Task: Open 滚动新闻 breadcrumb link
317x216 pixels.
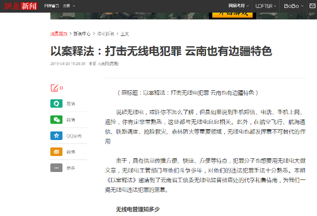Action: pos(105,34)
